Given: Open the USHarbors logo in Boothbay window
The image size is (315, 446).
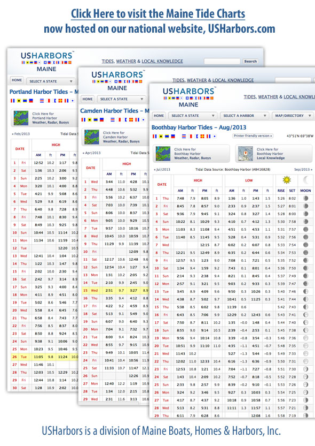Looking at the screenshot, I should click(x=188, y=97).
